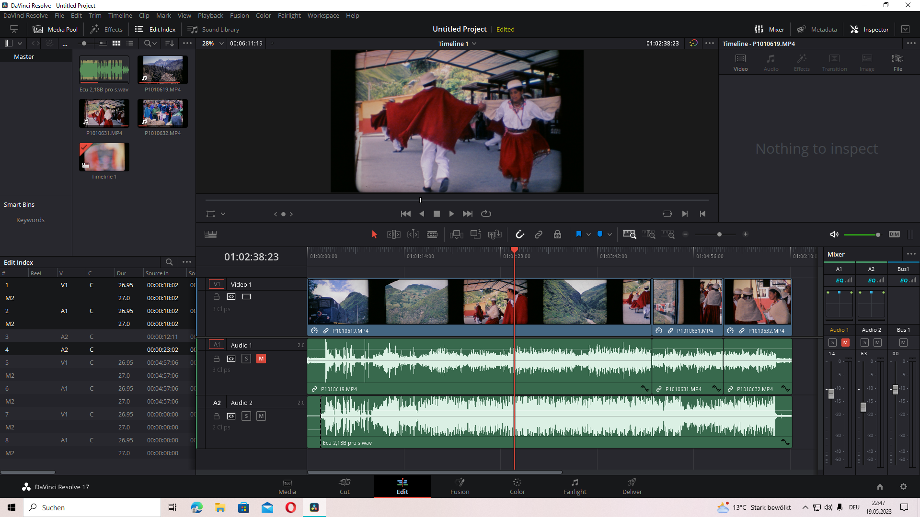
Task: Open search in Edit Index panel
Action: tap(169, 262)
